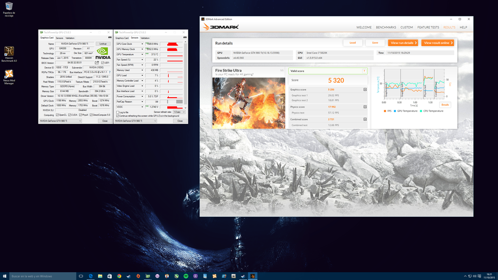Click the camera screenshot icon in left GPU-Z window

coord(110,37)
